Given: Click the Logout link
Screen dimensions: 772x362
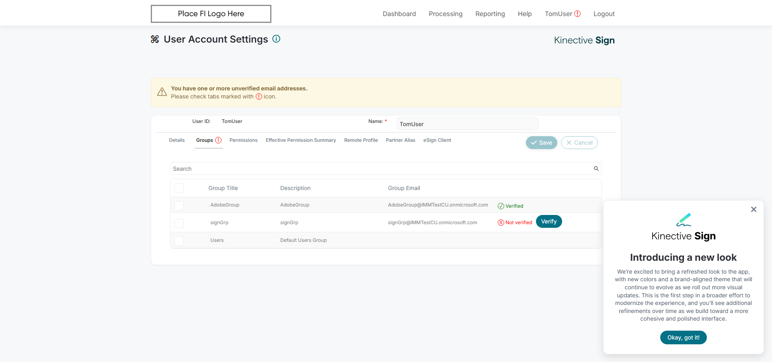Looking at the screenshot, I should (x=604, y=14).
